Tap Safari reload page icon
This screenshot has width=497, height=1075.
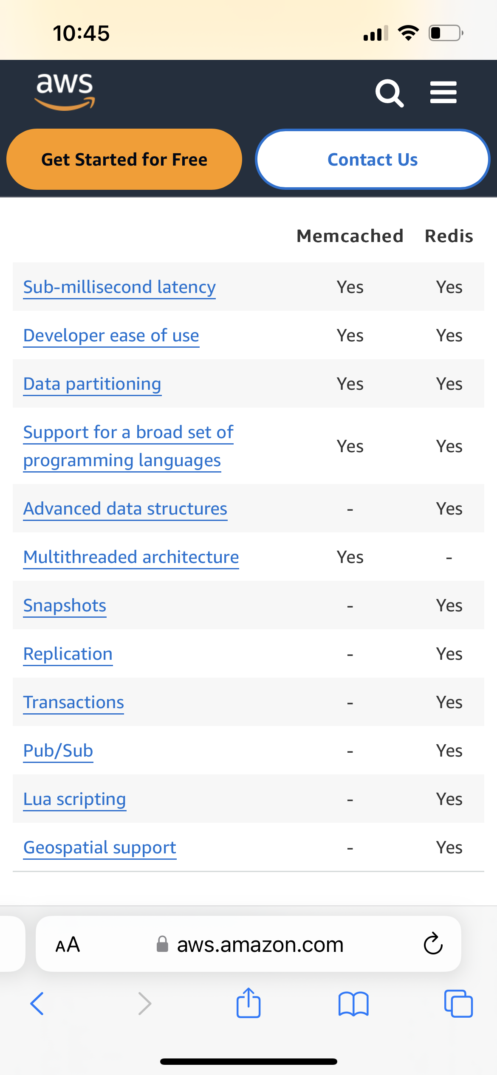pyautogui.click(x=433, y=944)
